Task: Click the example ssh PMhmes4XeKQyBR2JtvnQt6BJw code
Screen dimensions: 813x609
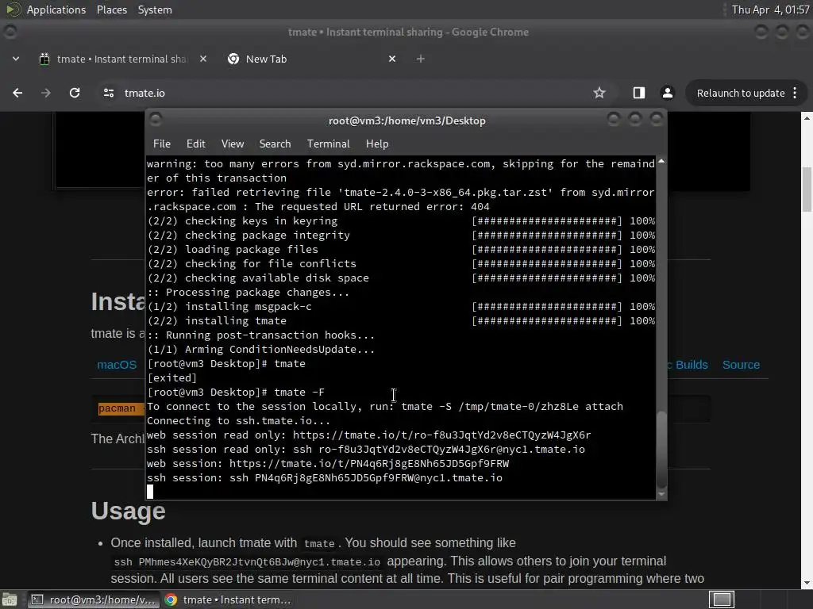Action: coord(247,562)
